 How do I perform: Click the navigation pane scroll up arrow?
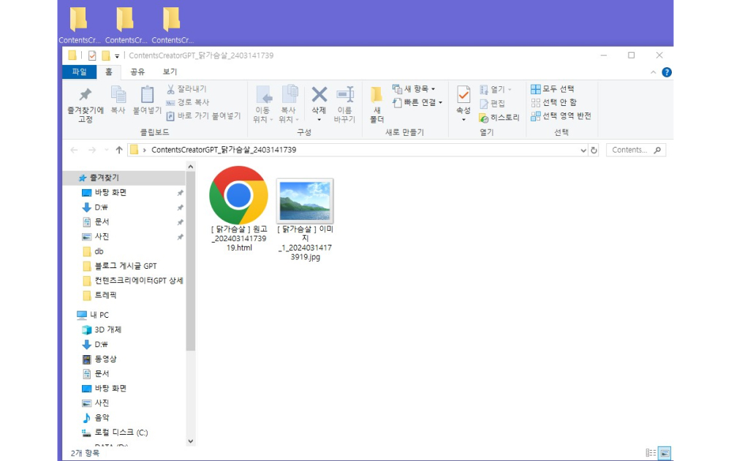[x=190, y=167]
